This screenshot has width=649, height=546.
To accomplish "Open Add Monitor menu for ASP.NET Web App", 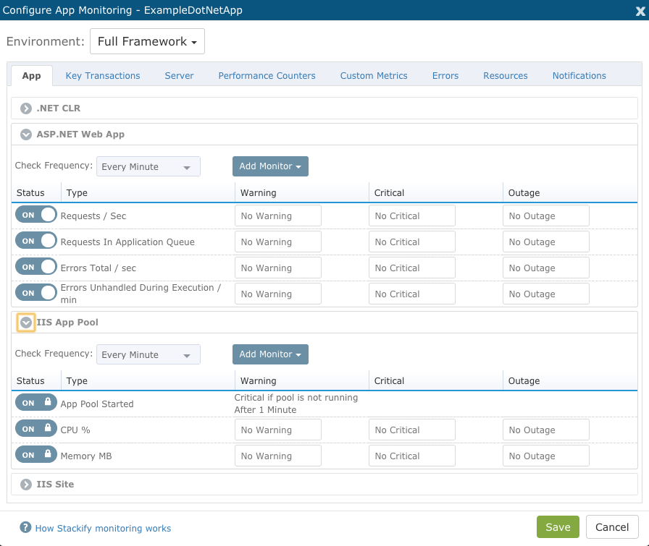I will (270, 166).
